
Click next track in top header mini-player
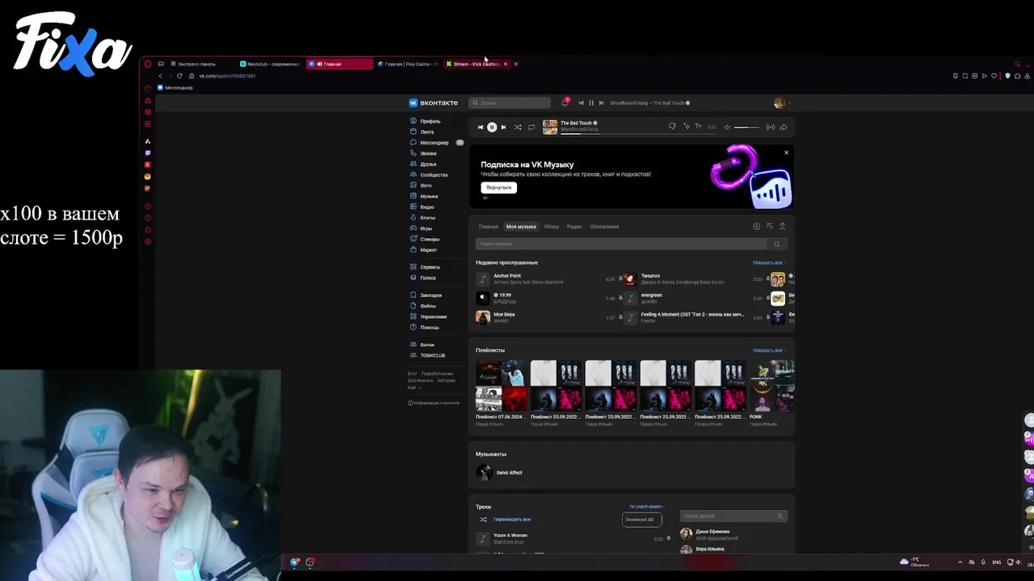[601, 102]
